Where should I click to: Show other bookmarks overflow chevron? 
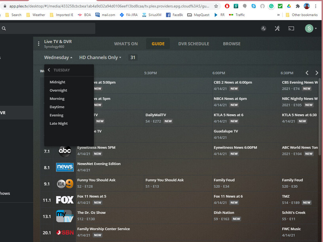tap(278, 15)
